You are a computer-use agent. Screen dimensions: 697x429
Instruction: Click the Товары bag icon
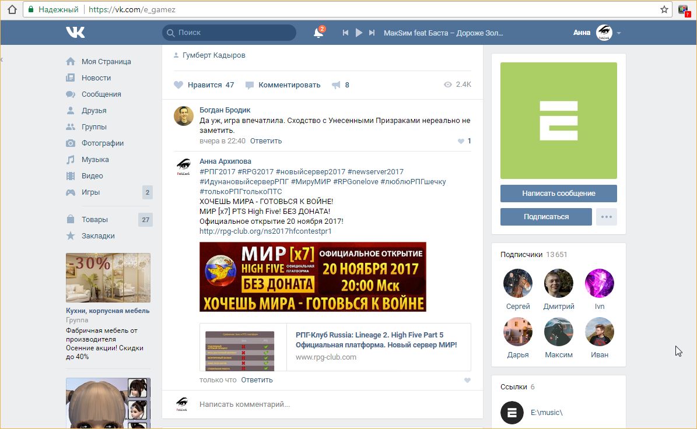(71, 219)
